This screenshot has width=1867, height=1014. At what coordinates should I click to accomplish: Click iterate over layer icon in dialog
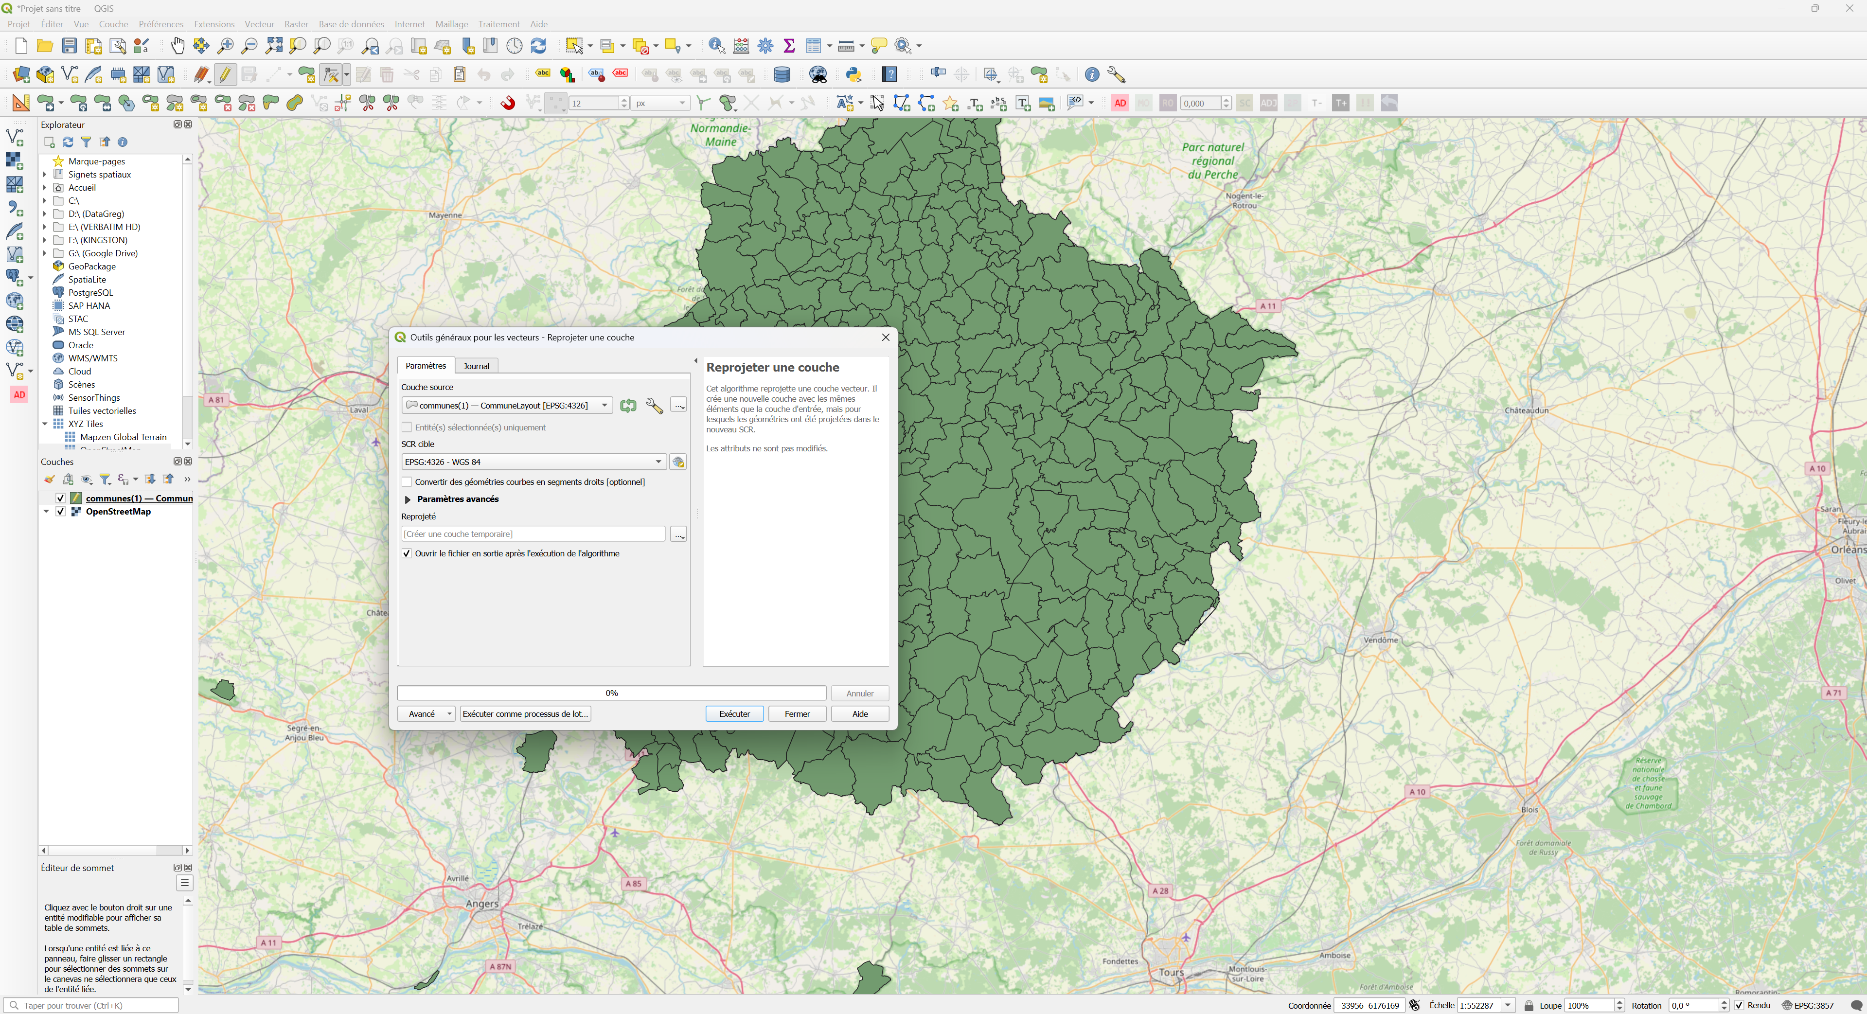pos(628,406)
